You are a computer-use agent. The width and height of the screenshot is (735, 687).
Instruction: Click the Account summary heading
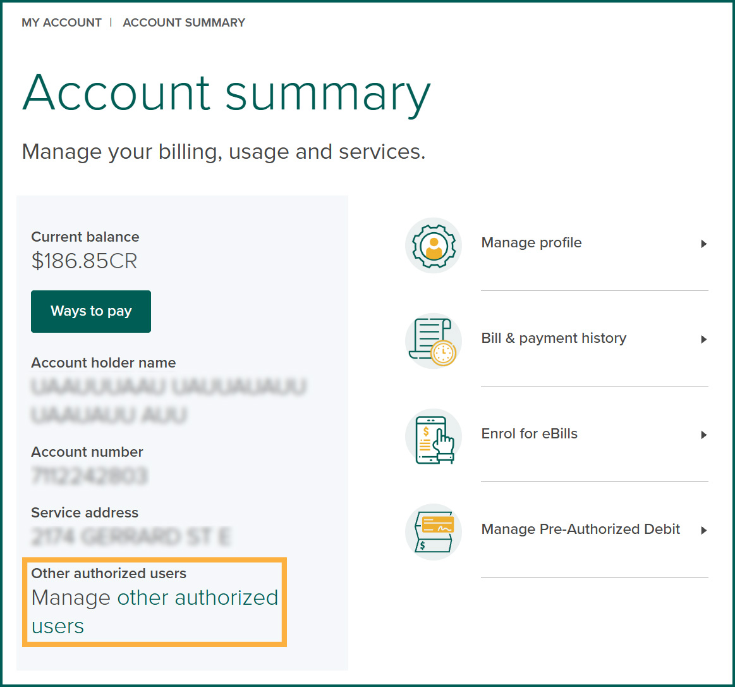[x=226, y=94]
